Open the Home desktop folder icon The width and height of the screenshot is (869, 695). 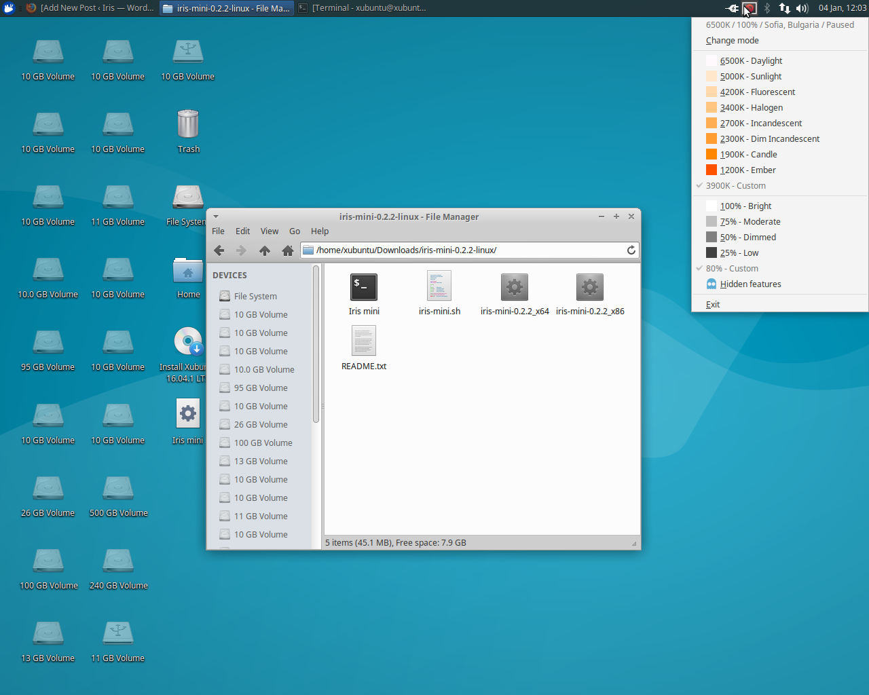pyautogui.click(x=188, y=278)
